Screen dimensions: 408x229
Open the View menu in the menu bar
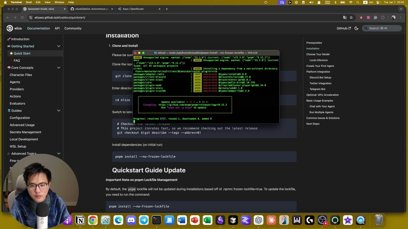point(47,2)
